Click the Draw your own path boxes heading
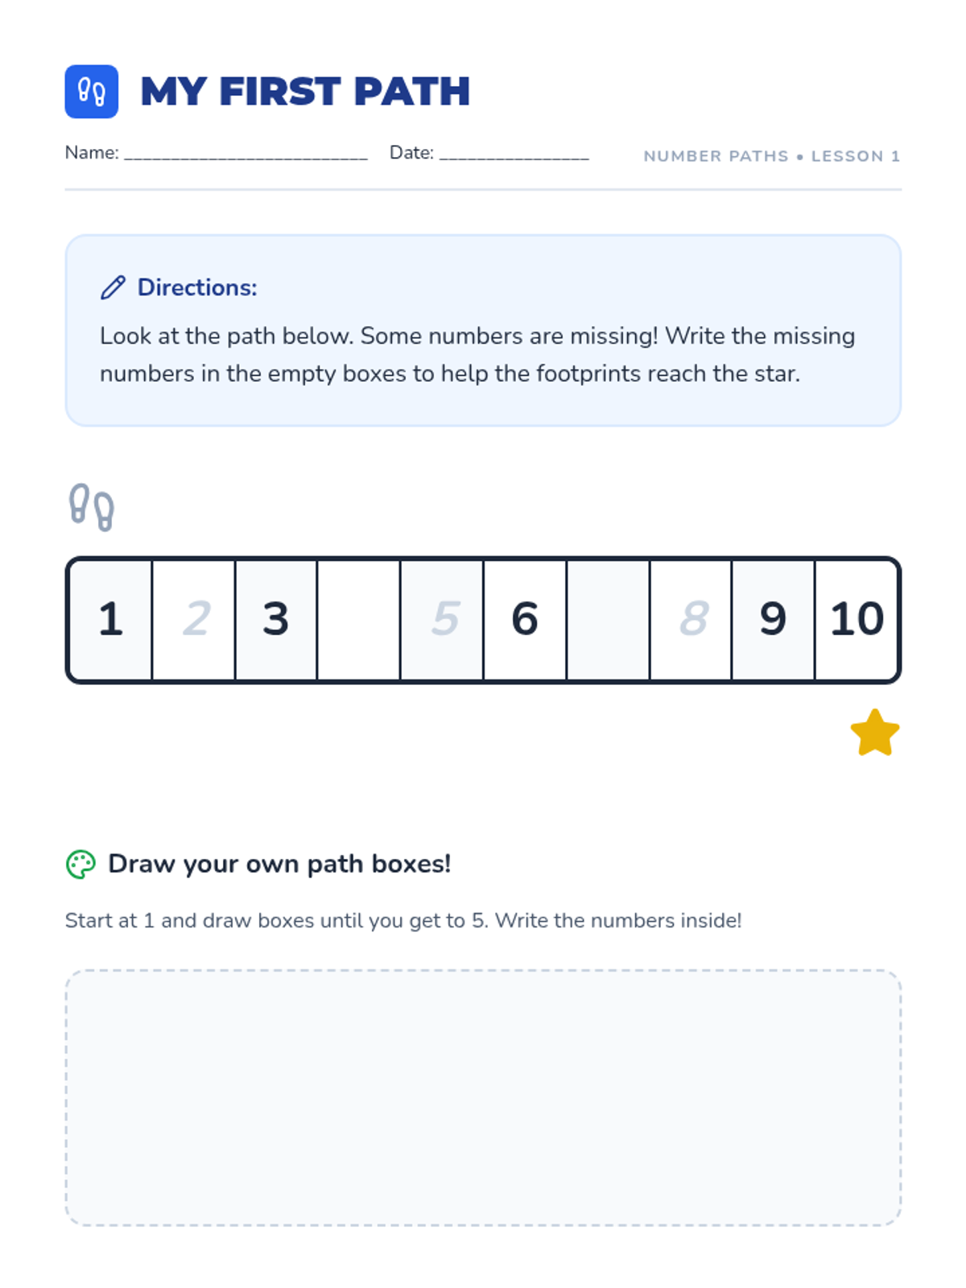The width and height of the screenshot is (966, 1288). 279,864
